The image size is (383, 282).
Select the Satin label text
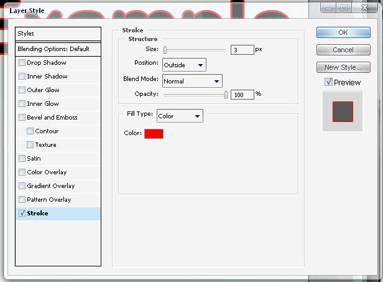34,159
